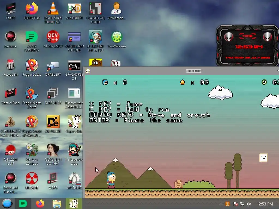Select the D FOR DUMBASS shortcut
The image size is (279, 209).
tap(32, 41)
